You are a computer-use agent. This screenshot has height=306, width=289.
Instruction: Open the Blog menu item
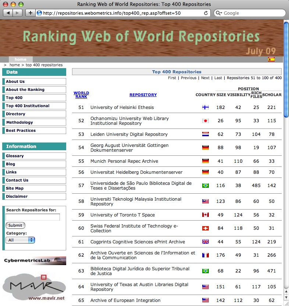pyautogui.click(x=34, y=164)
